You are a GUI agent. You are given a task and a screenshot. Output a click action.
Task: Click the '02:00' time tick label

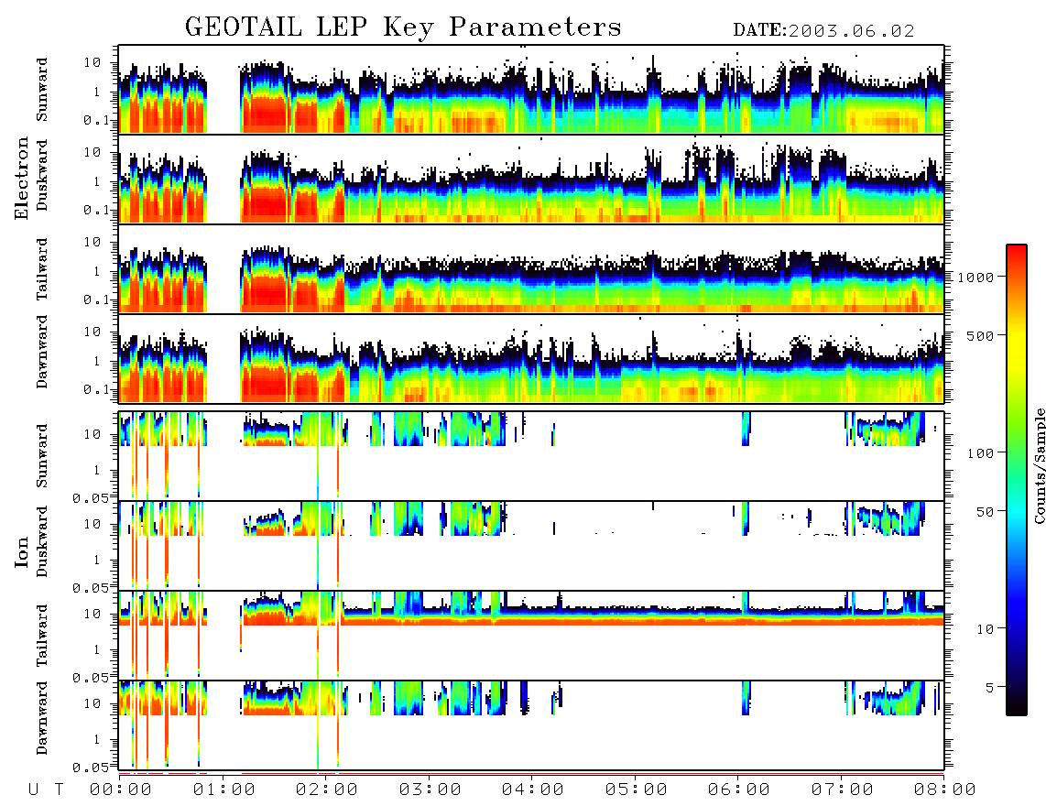coord(327,790)
